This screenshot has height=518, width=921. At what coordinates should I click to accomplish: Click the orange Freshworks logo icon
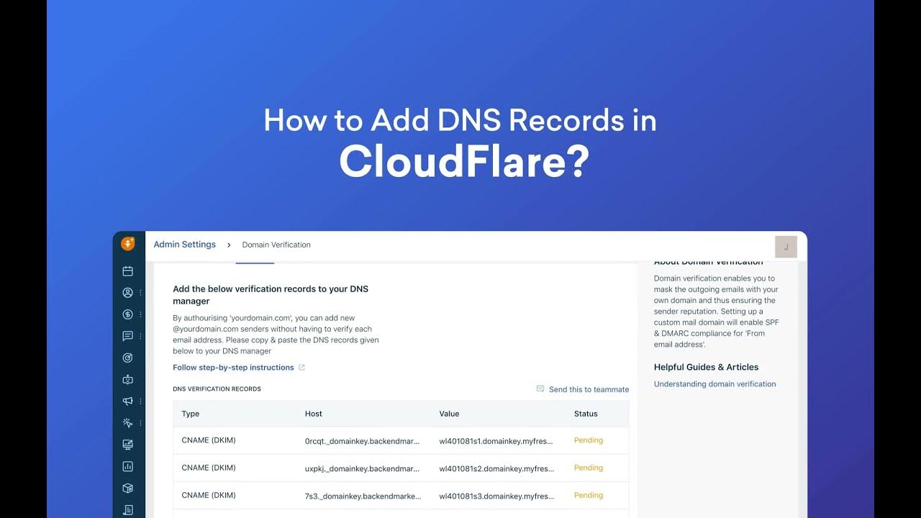[128, 244]
